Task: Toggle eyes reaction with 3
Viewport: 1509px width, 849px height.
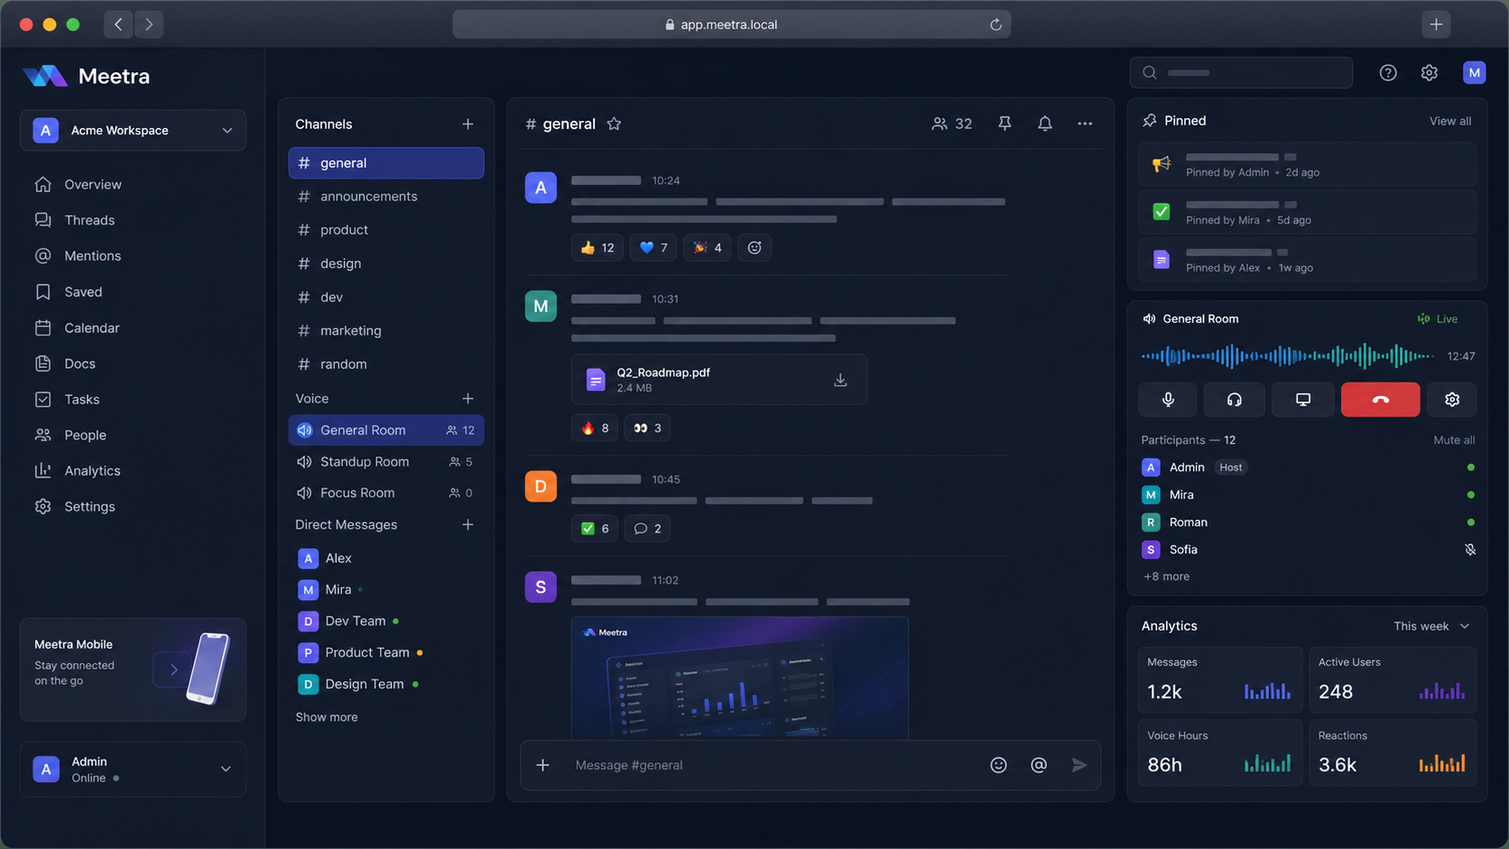Action: [x=647, y=428]
